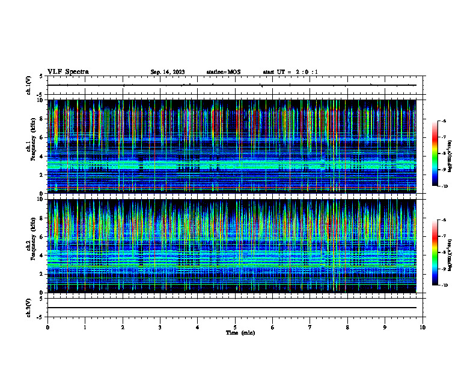Click the upper colorbar's "-10" tick label
Viewport: 476px width, 367px height.
[x=445, y=186]
